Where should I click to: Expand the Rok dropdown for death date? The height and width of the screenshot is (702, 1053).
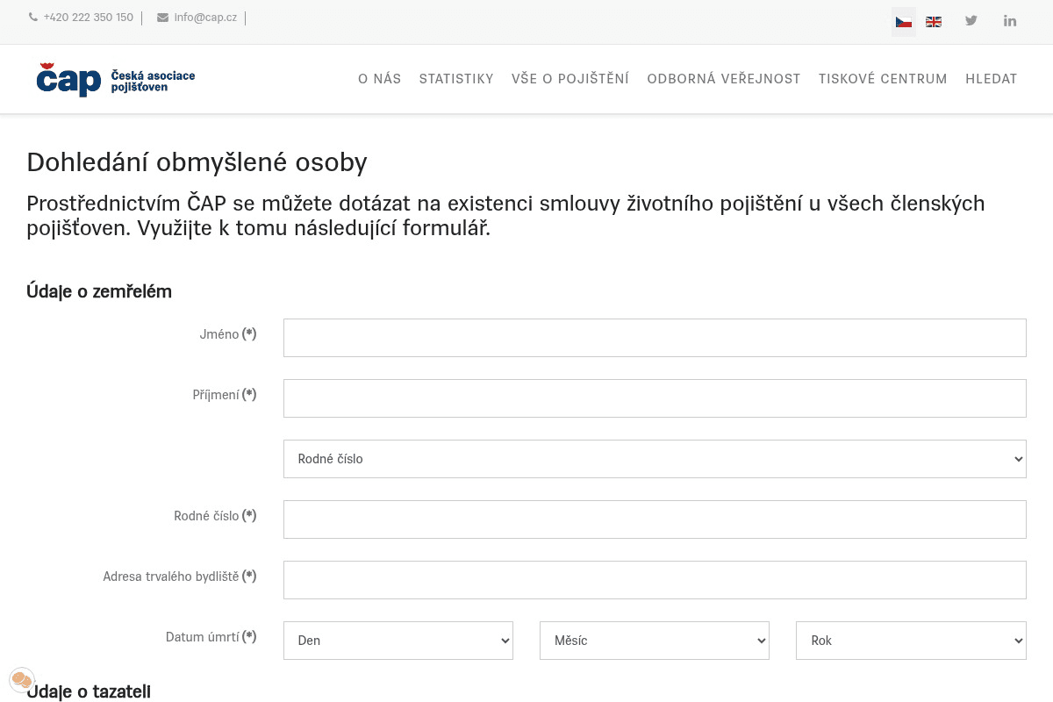click(911, 641)
